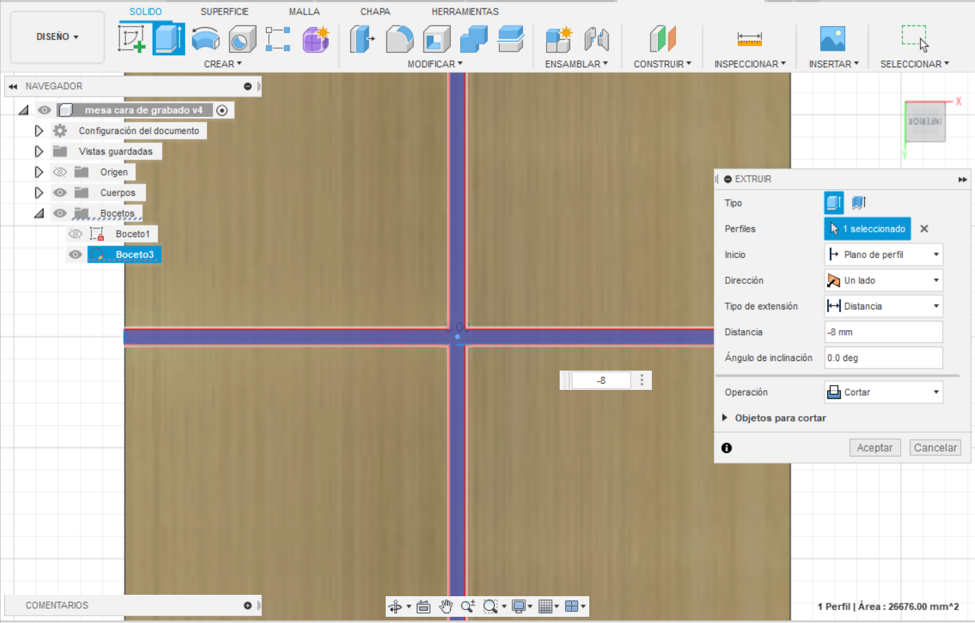Click the Ángulo de inclinación field
Screen dimensions: 975x623
point(884,358)
